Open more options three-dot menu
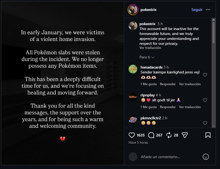Screen dimensions: 220x169 (208, 10)
